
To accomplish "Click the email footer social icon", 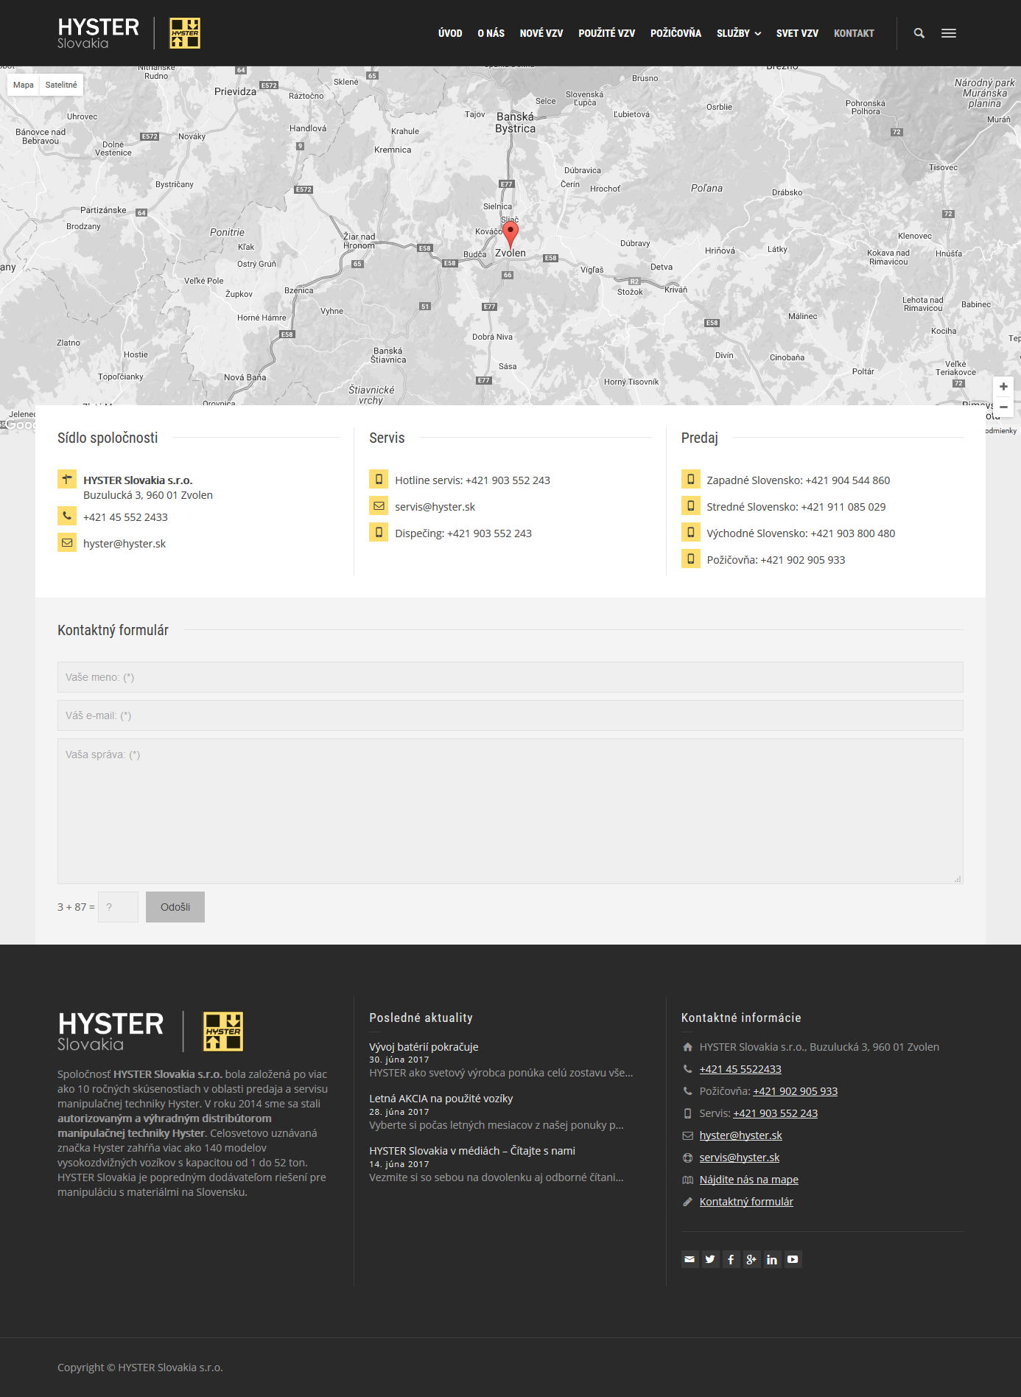I will pos(690,1259).
